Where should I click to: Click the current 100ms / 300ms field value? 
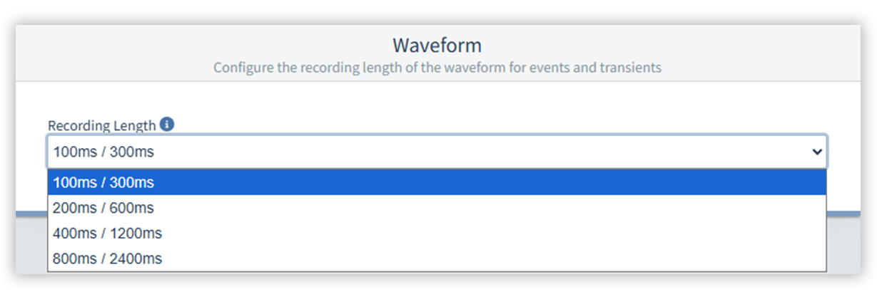point(103,152)
